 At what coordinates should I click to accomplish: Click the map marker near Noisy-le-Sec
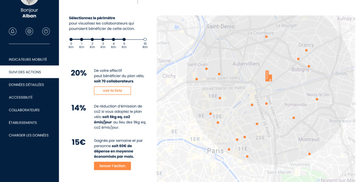(317, 99)
